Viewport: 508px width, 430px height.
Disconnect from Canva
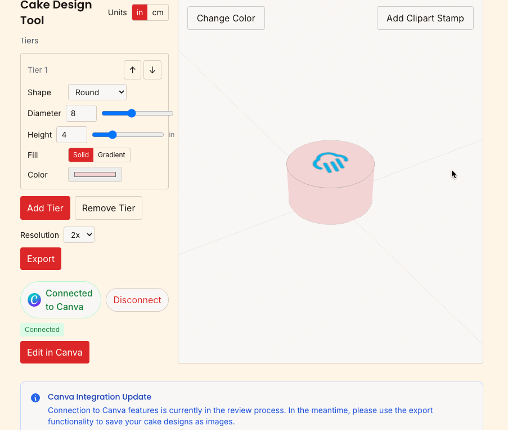pos(137,300)
